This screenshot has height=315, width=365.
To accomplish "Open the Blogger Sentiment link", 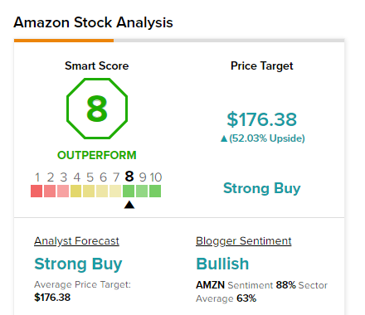I will (x=244, y=241).
